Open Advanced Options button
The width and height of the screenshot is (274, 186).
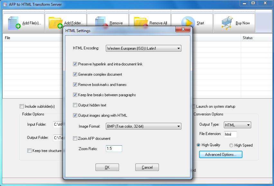(221, 155)
